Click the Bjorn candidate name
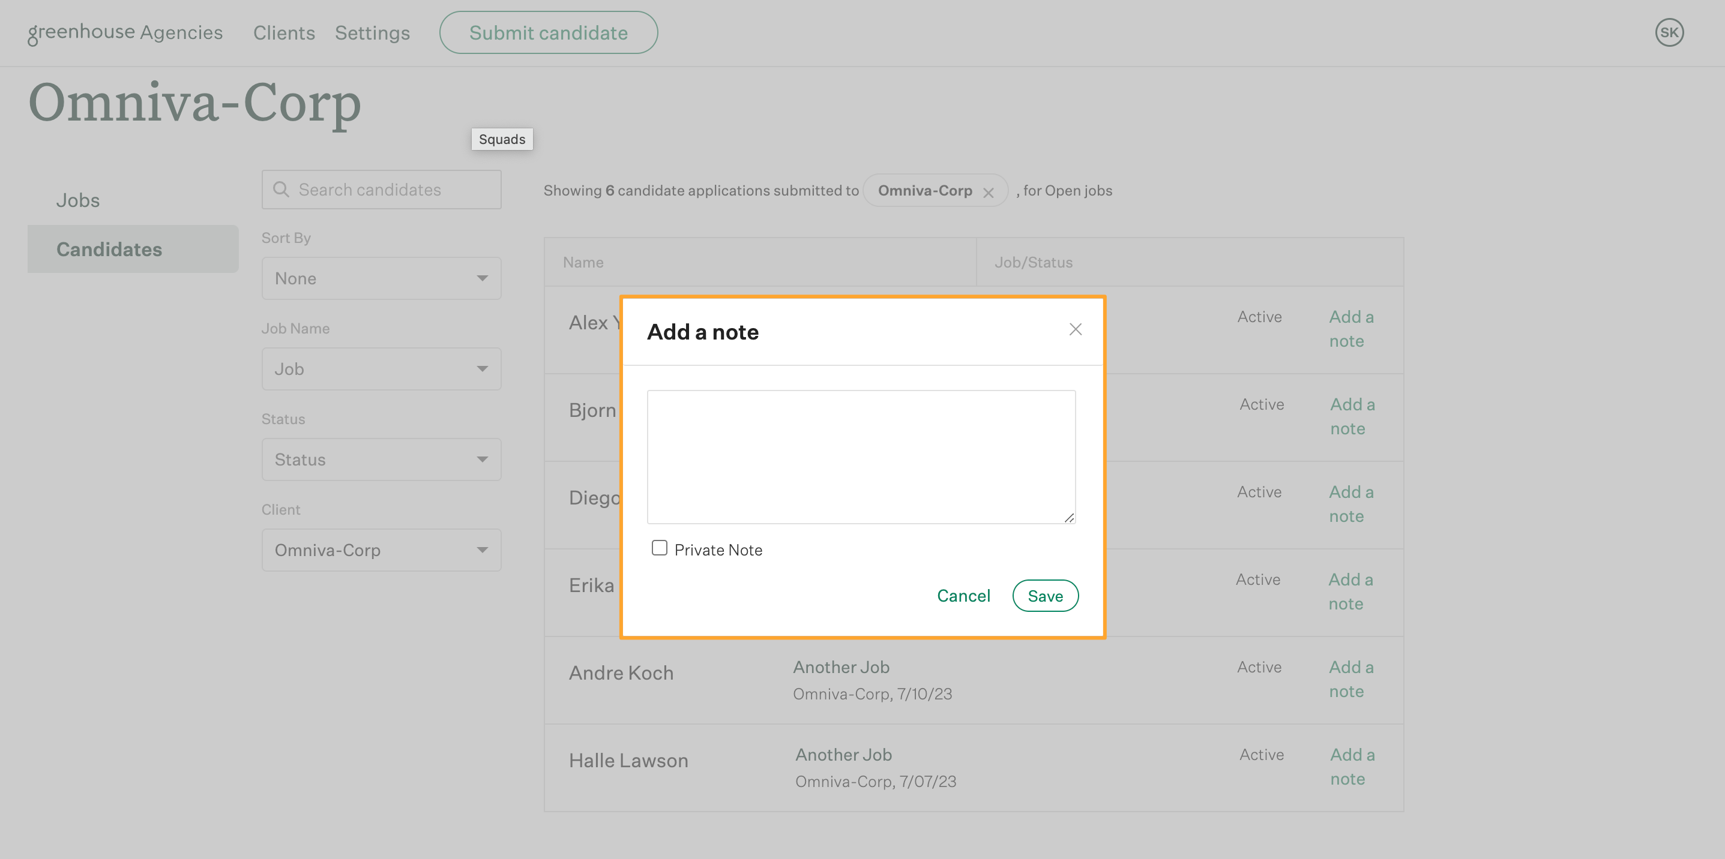The width and height of the screenshot is (1725, 859). click(x=592, y=410)
